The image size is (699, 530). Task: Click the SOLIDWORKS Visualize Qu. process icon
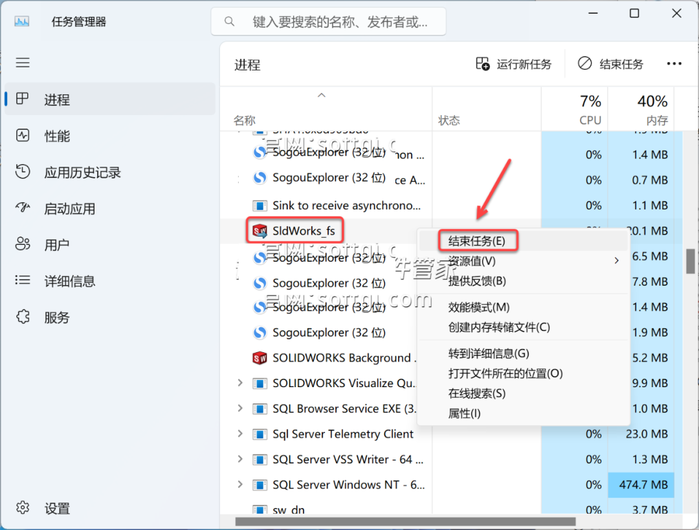260,383
